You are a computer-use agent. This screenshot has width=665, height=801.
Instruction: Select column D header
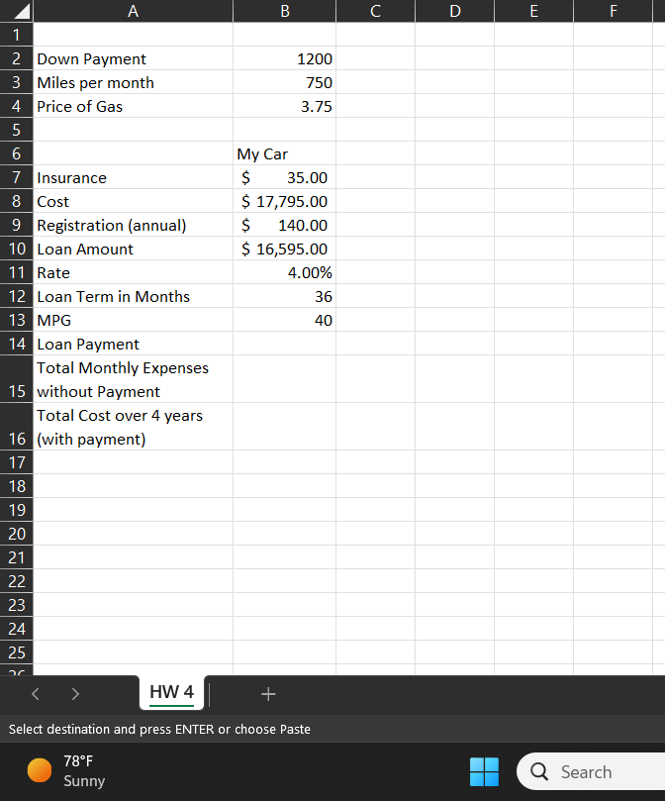tap(454, 11)
